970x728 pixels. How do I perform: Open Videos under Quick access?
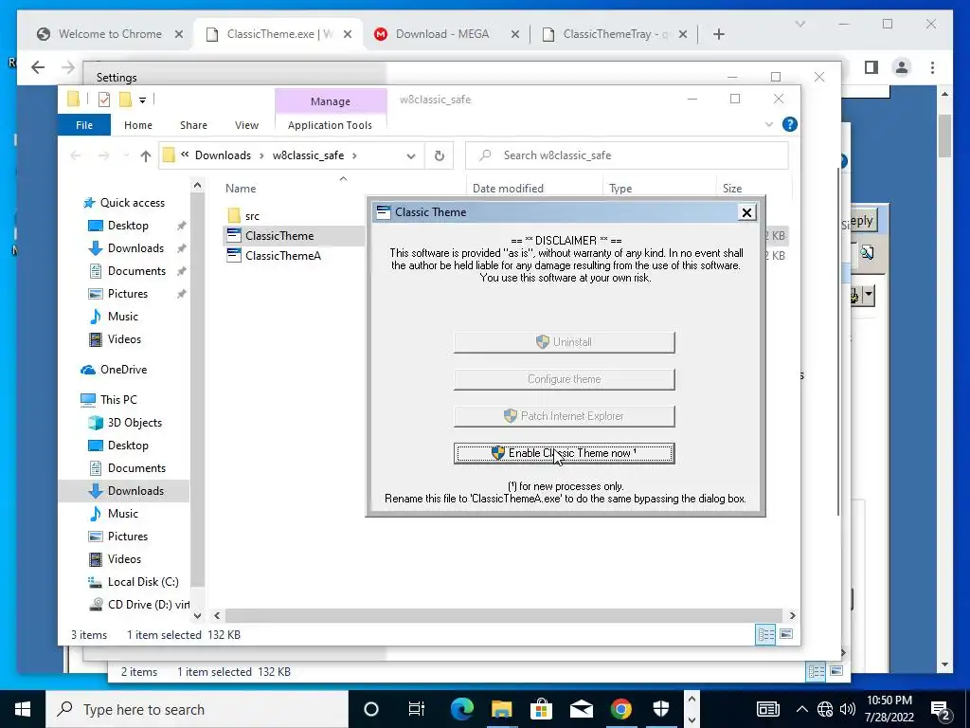124,339
